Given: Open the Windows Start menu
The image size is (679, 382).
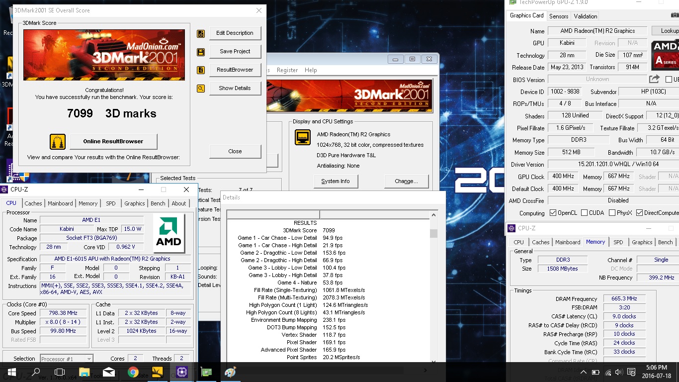Looking at the screenshot, I should point(11,372).
